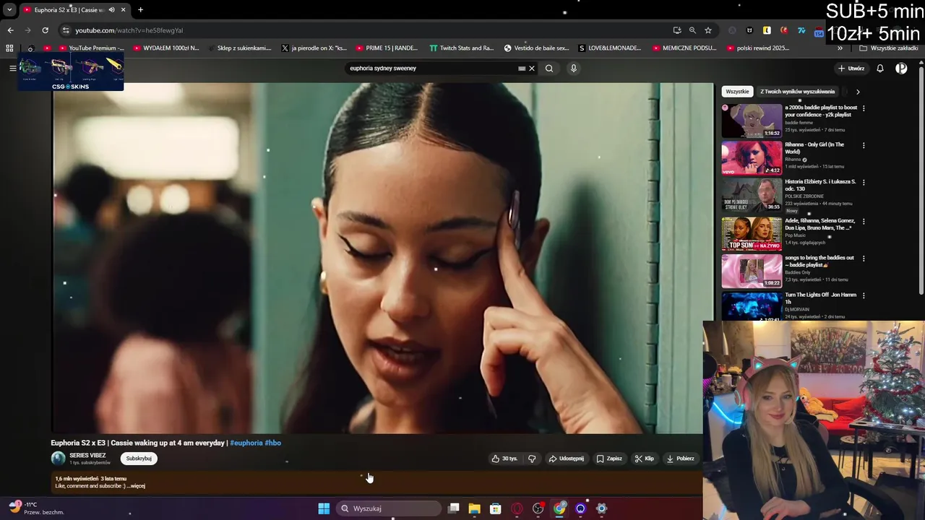Image resolution: width=925 pixels, height=520 pixels.
Task: Run the search with the magnifier button
Action: tap(549, 68)
